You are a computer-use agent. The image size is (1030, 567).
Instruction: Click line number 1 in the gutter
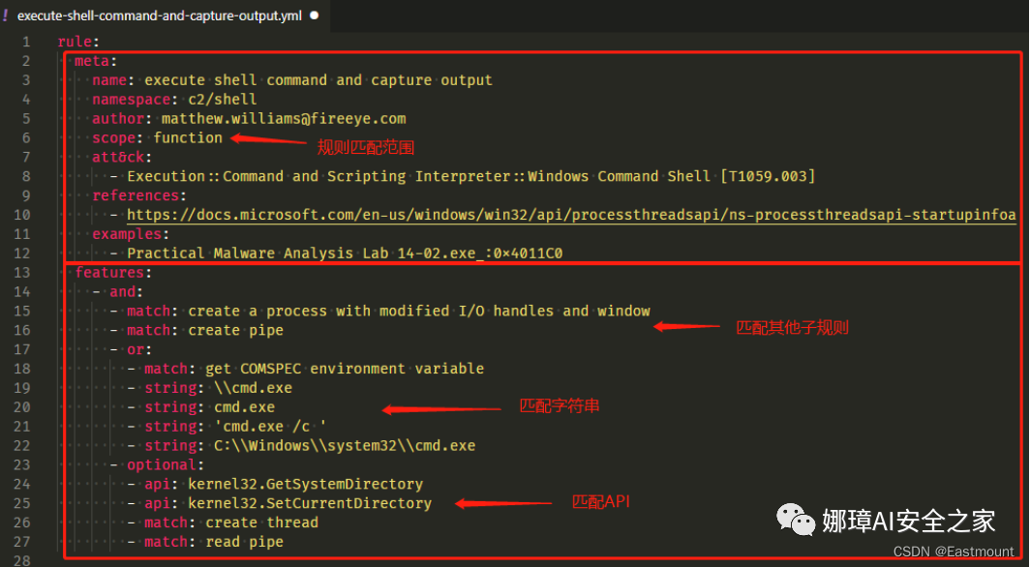pos(25,42)
